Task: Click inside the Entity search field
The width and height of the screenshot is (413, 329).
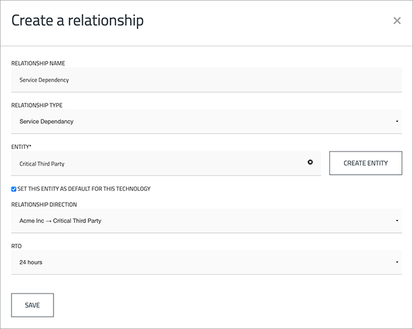Action: pos(166,163)
